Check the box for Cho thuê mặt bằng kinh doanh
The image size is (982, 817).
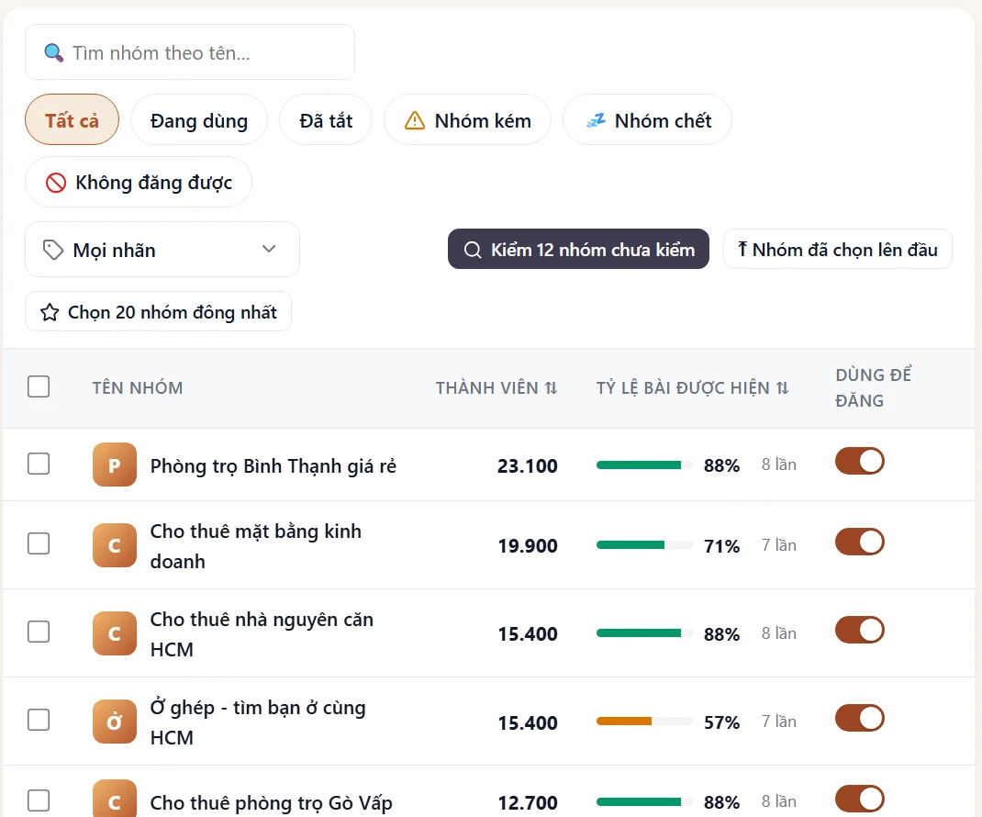pos(39,543)
